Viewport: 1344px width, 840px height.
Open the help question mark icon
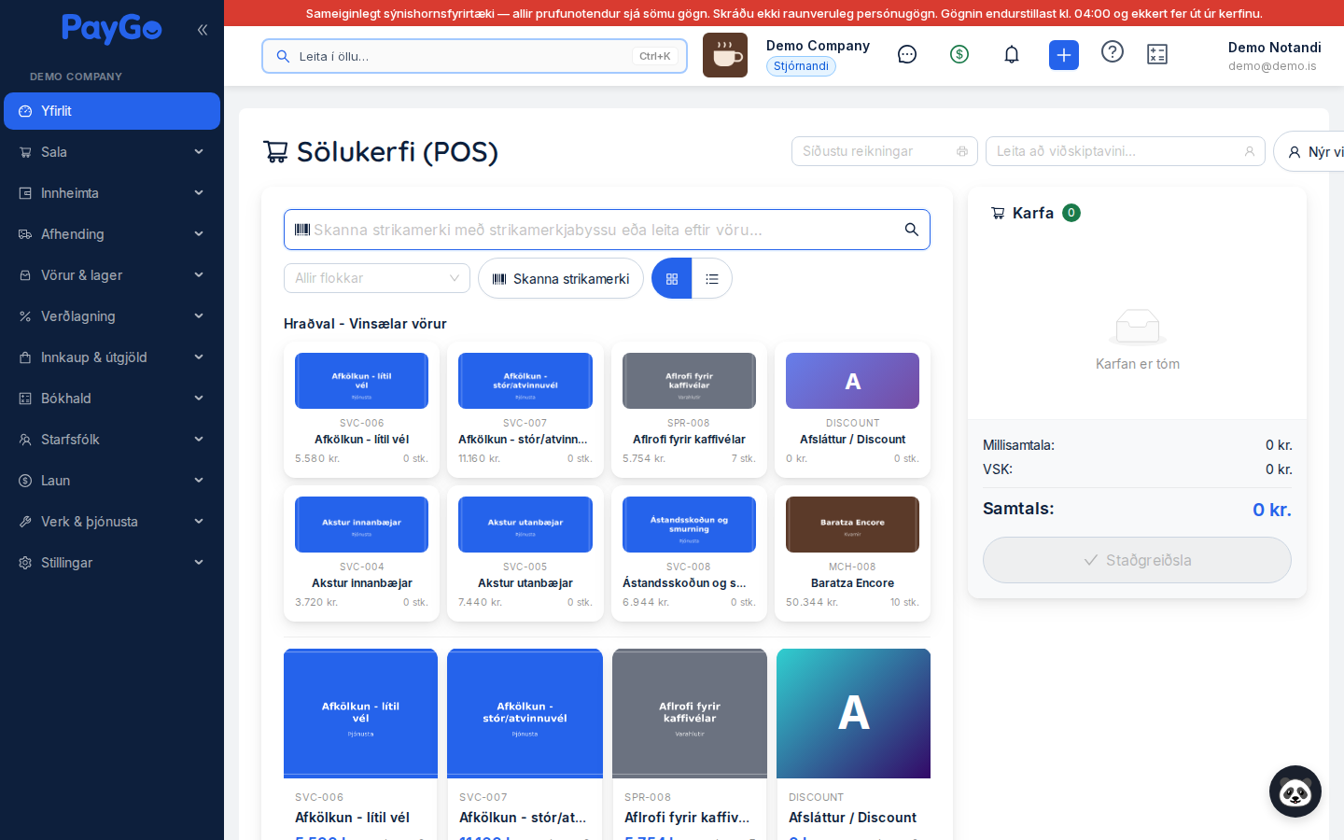click(1113, 51)
